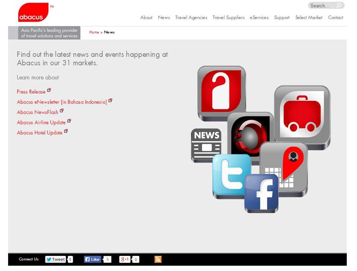Click the 'Connect Us' footer text
Image resolution: width=357 pixels, height=271 pixels.
coord(29,259)
